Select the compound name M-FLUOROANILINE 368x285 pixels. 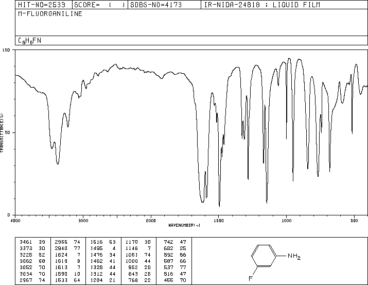[x=50, y=14]
